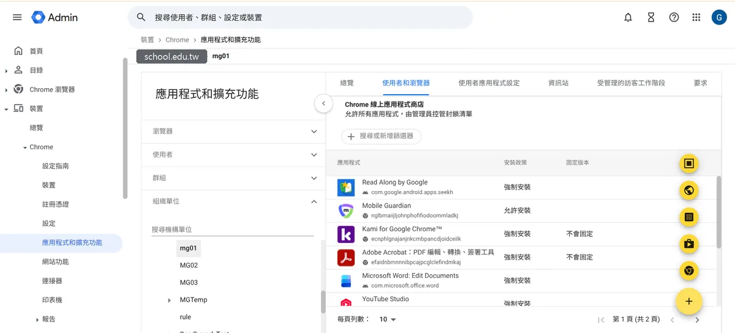Click the Mobile Guardian app icon
The image size is (735, 333).
click(346, 211)
